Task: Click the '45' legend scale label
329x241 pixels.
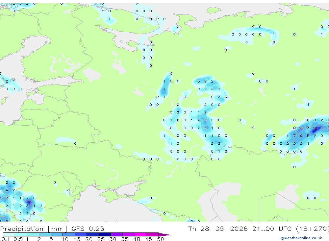Action: point(149,239)
